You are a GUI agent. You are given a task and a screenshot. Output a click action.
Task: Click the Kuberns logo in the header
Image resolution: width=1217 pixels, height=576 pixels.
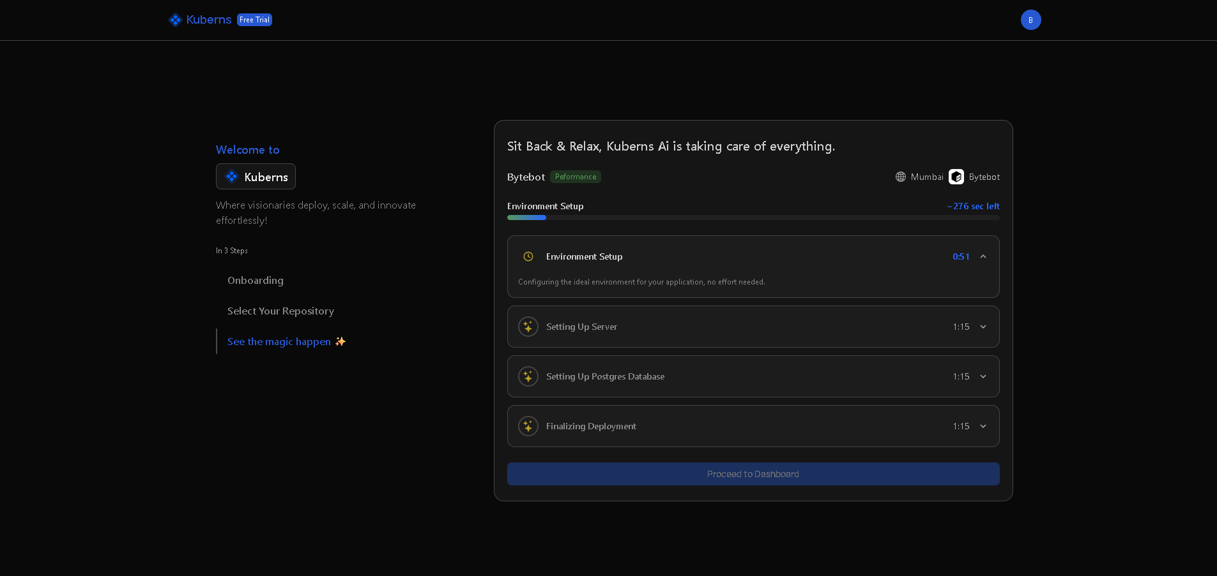200,20
